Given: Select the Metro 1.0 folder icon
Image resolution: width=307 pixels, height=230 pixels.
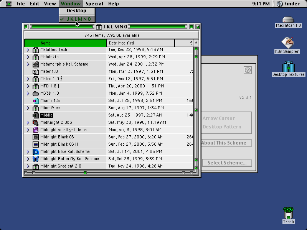Looking at the screenshot, I should [x=35, y=79].
